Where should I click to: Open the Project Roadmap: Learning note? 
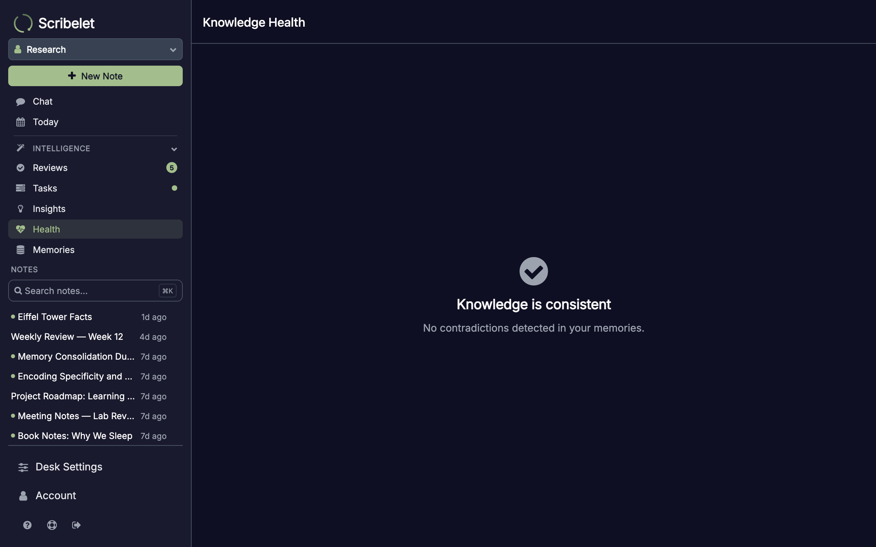point(89,397)
